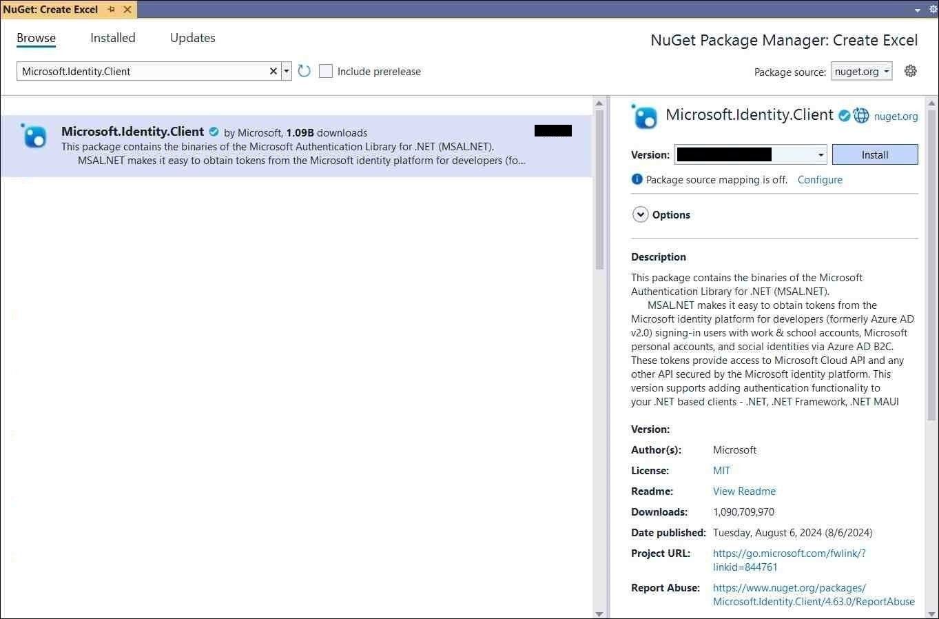Open the window options gear at top right corner
Viewport: 939px width, 619px height.
pos(933,10)
